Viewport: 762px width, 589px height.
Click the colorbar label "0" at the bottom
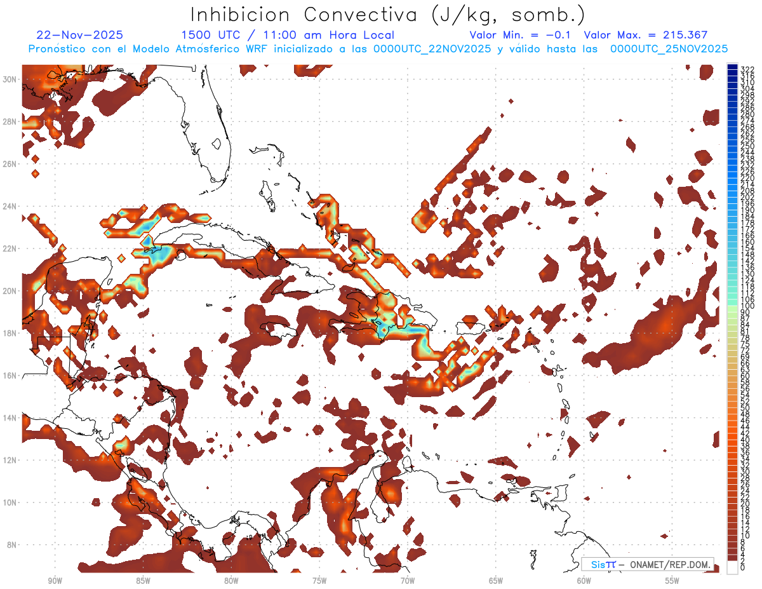click(x=743, y=567)
